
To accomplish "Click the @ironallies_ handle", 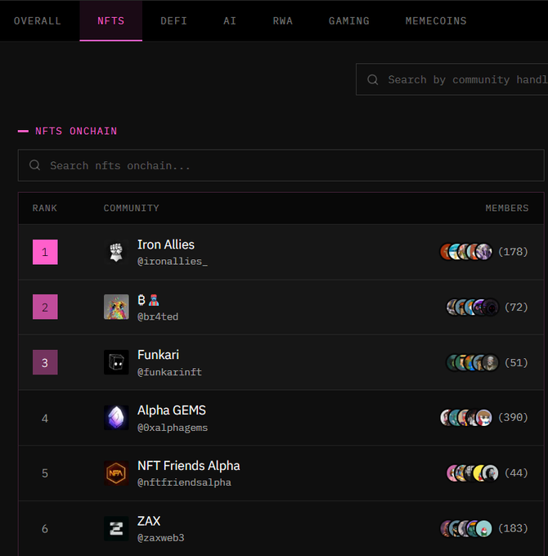I will pyautogui.click(x=173, y=262).
